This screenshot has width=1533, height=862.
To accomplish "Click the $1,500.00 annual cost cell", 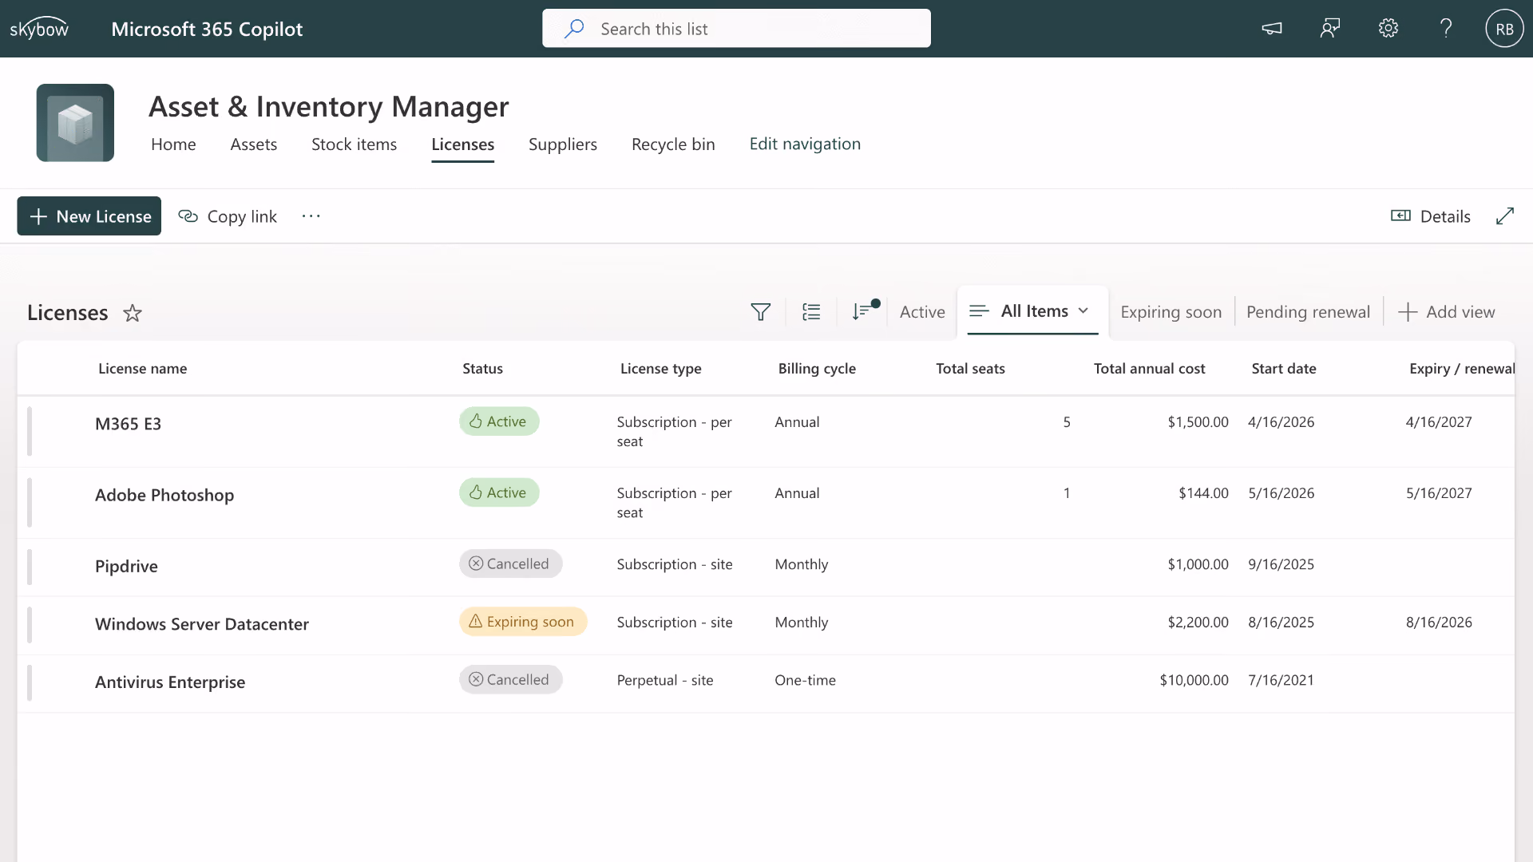I will [1198, 422].
